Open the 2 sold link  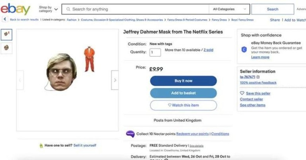[x=208, y=50]
